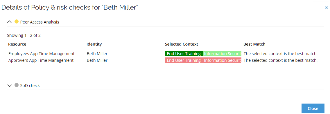Click the dark green End User Training segment
This screenshot has width=330, height=114.
(184, 54)
